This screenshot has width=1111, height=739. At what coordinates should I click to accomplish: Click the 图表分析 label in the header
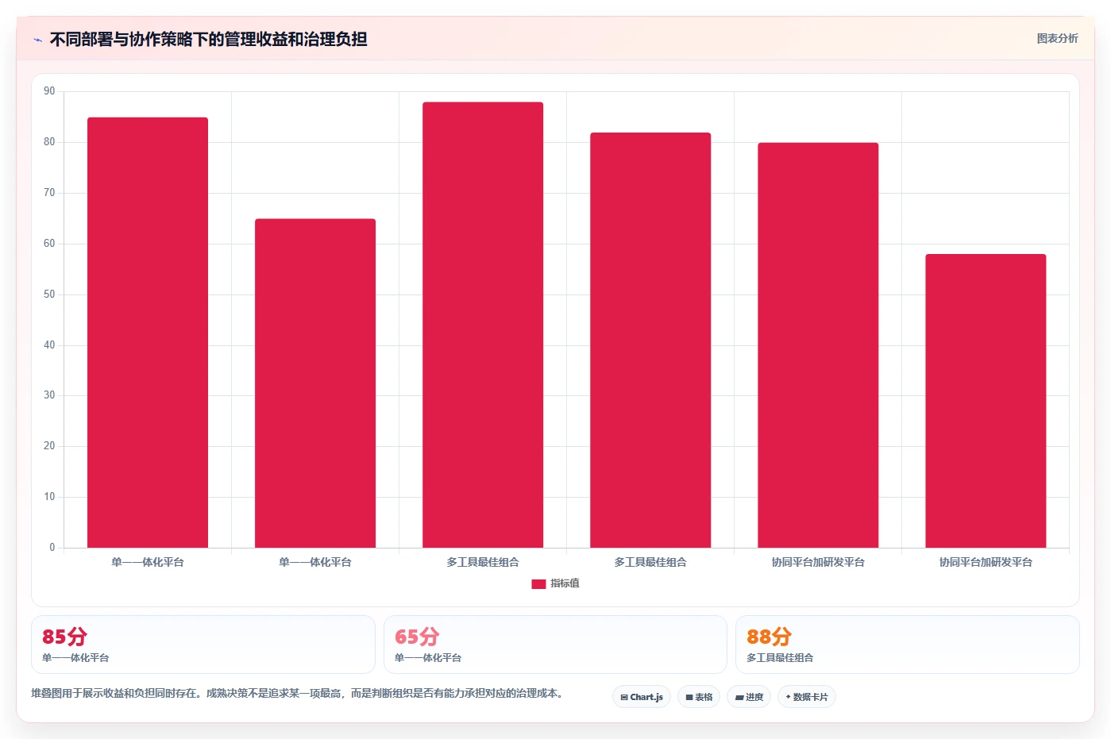[x=1057, y=38]
